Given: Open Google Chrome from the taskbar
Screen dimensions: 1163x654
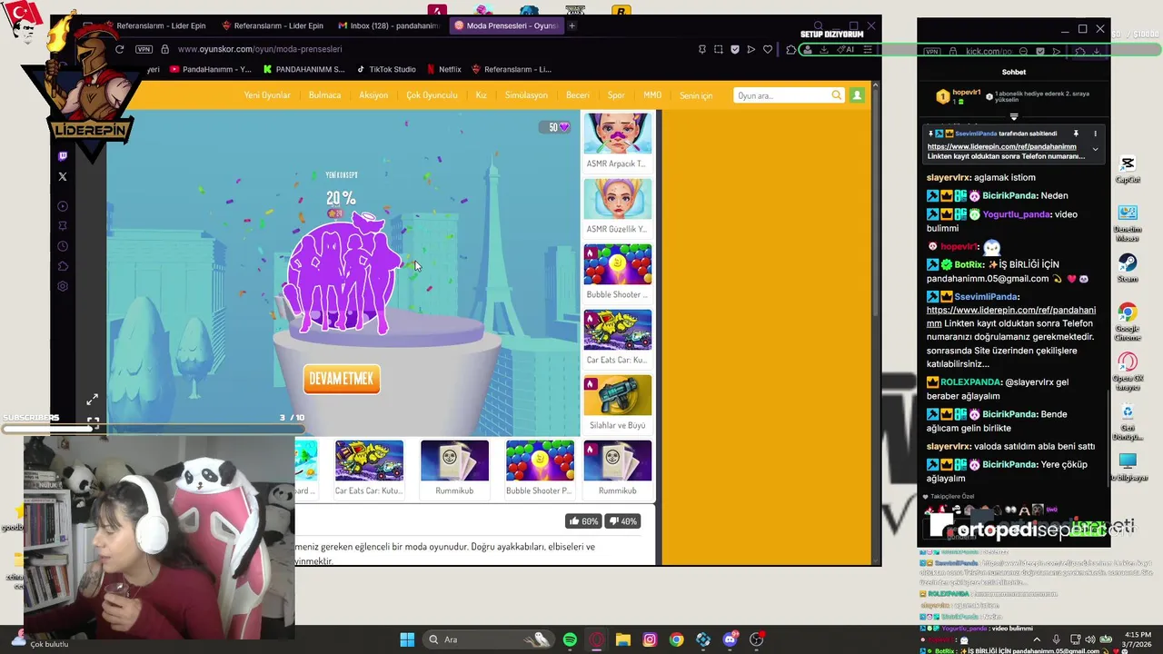Looking at the screenshot, I should pyautogui.click(x=676, y=639).
